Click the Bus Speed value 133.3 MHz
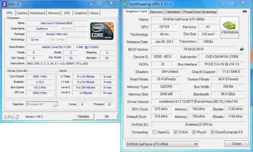This screenshot has width=253, height=152. pyautogui.click(x=40, y=88)
